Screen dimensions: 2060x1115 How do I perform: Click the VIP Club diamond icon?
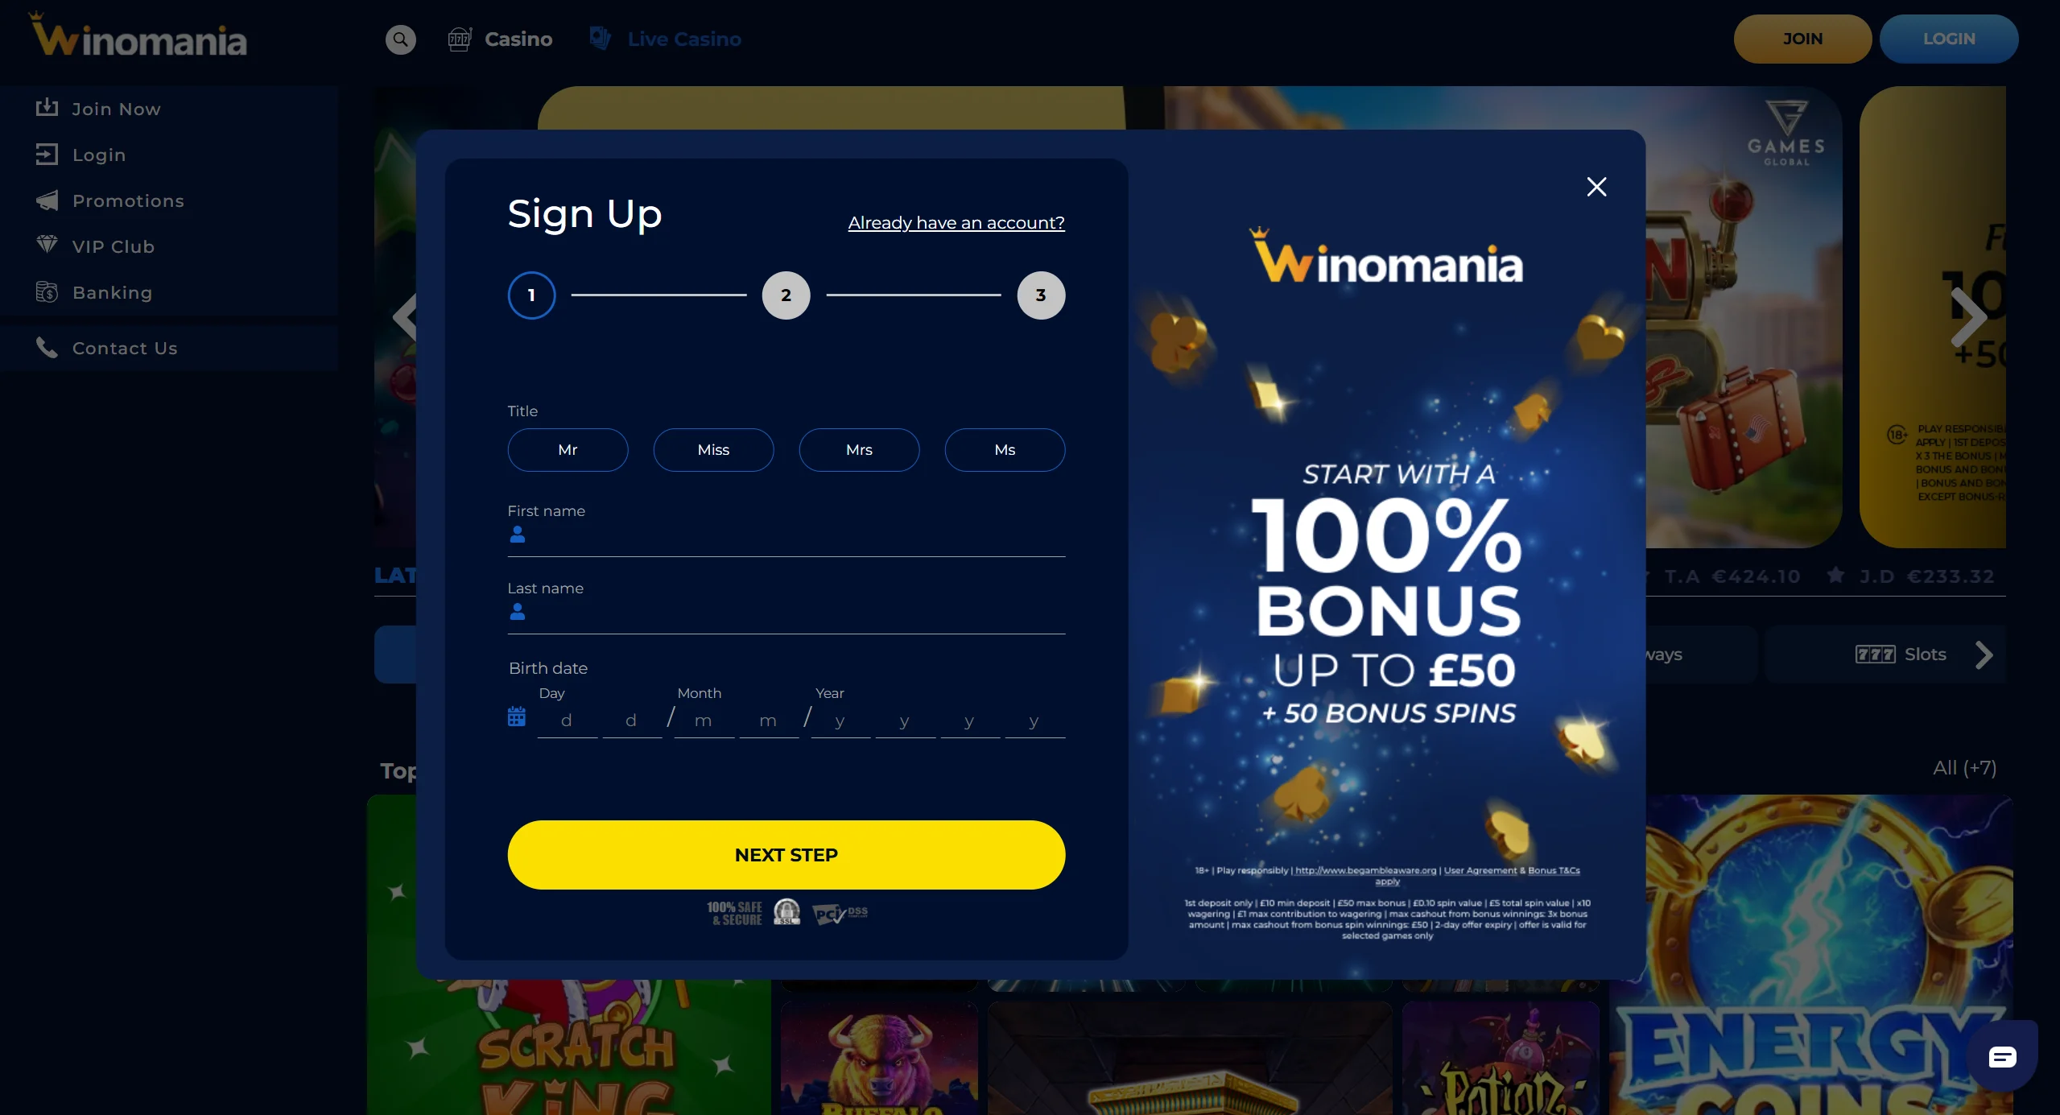[47, 245]
